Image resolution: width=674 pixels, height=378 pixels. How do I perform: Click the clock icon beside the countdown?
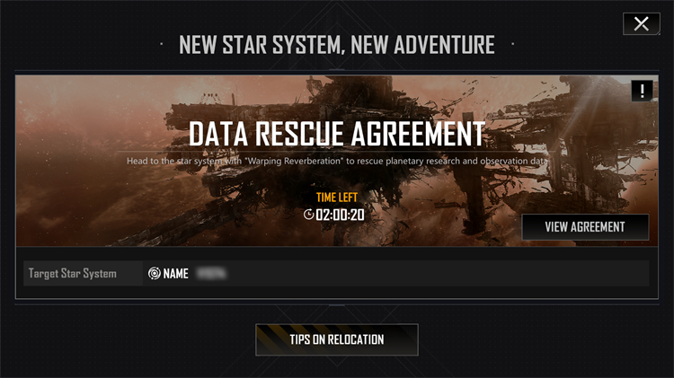point(308,214)
